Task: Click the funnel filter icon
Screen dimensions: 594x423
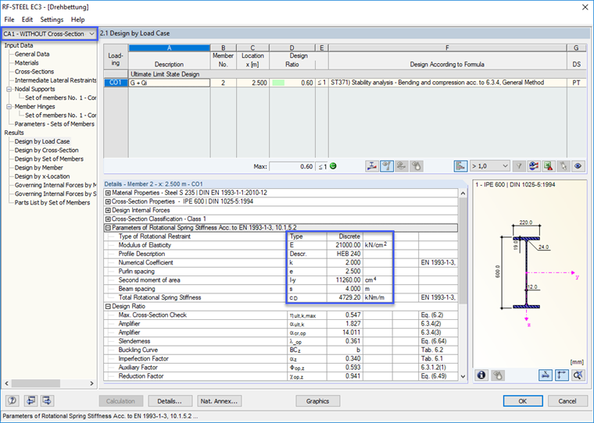Action: tap(519, 166)
